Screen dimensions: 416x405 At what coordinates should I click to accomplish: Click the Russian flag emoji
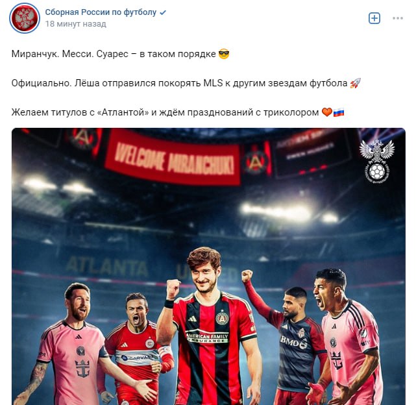coord(339,112)
